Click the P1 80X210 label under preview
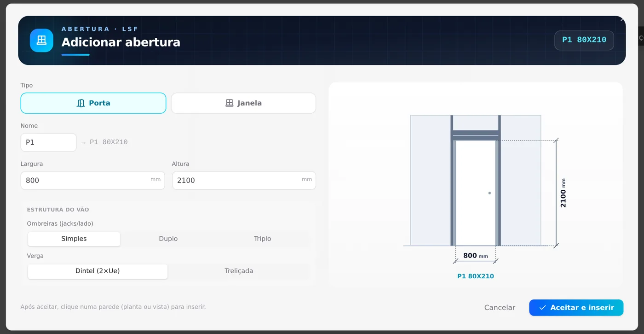 [476, 276]
